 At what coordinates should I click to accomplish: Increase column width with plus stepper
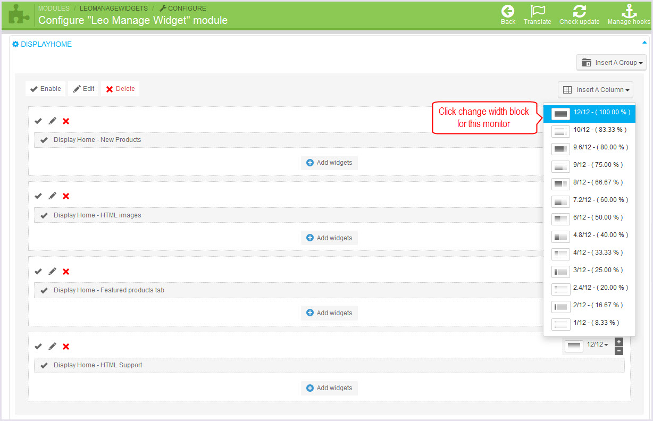pyautogui.click(x=619, y=342)
